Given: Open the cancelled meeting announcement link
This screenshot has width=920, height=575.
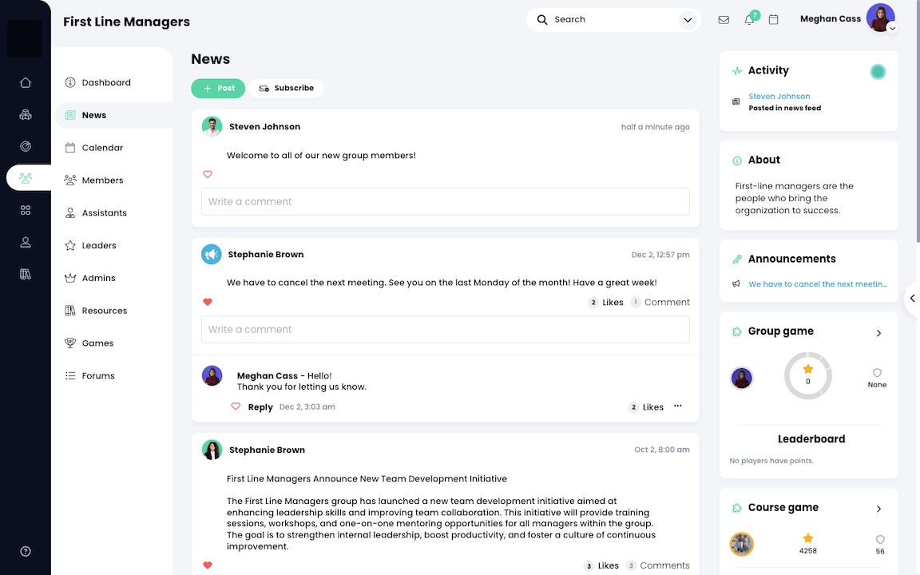Looking at the screenshot, I should click(x=818, y=284).
